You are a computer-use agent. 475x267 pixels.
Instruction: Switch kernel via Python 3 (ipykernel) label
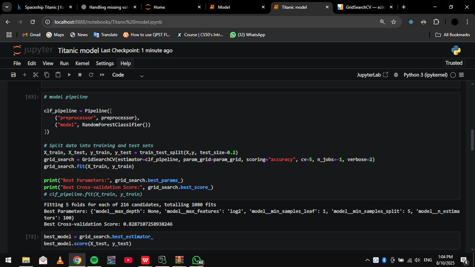point(425,75)
